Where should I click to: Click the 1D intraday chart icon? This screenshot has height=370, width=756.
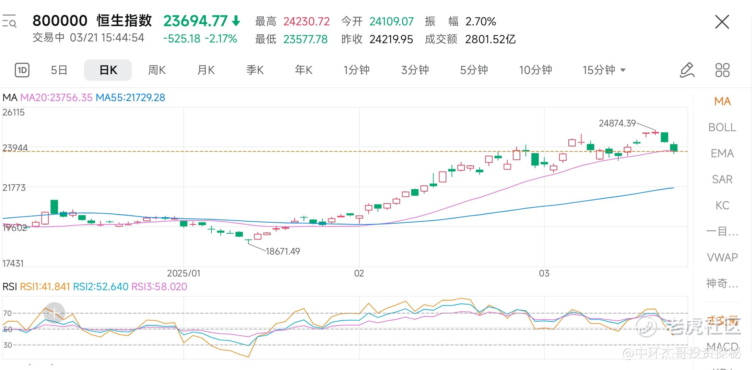coord(22,70)
